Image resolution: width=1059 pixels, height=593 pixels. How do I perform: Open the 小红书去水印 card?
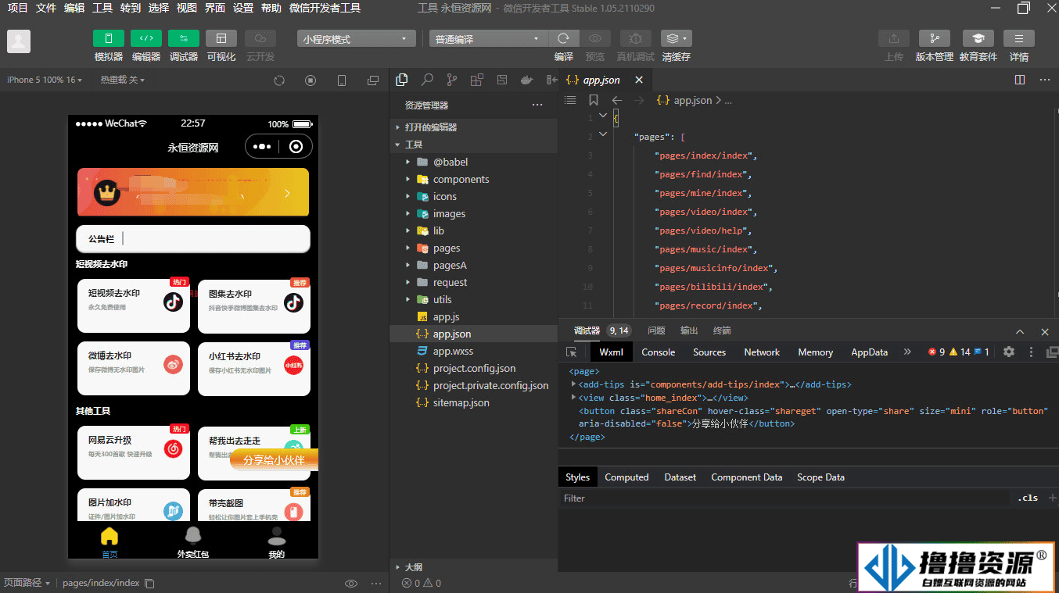tap(254, 368)
